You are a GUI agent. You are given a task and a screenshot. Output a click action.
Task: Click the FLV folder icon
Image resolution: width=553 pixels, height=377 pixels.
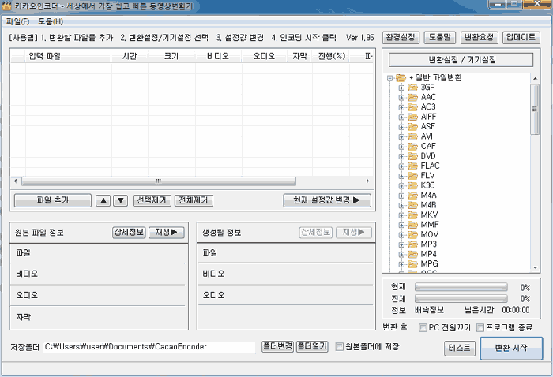(x=412, y=176)
